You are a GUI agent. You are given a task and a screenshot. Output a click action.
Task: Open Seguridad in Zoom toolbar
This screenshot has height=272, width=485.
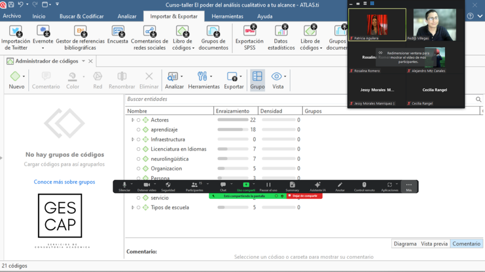pyautogui.click(x=168, y=186)
